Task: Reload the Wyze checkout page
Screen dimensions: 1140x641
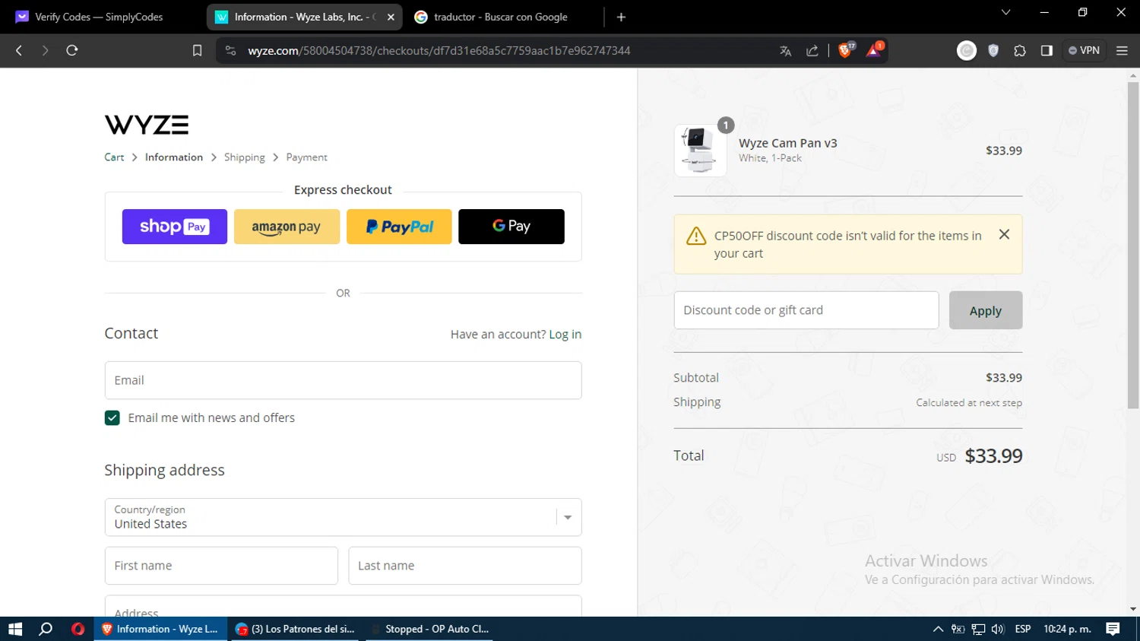Action: pyautogui.click(x=72, y=51)
